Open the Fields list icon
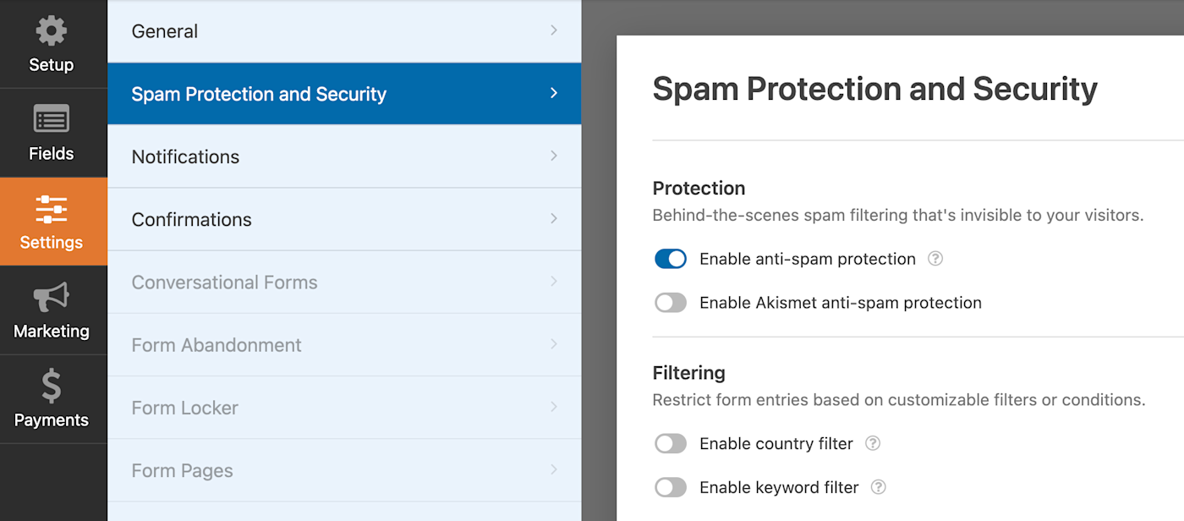Image resolution: width=1184 pixels, height=521 pixels. pyautogui.click(x=52, y=120)
